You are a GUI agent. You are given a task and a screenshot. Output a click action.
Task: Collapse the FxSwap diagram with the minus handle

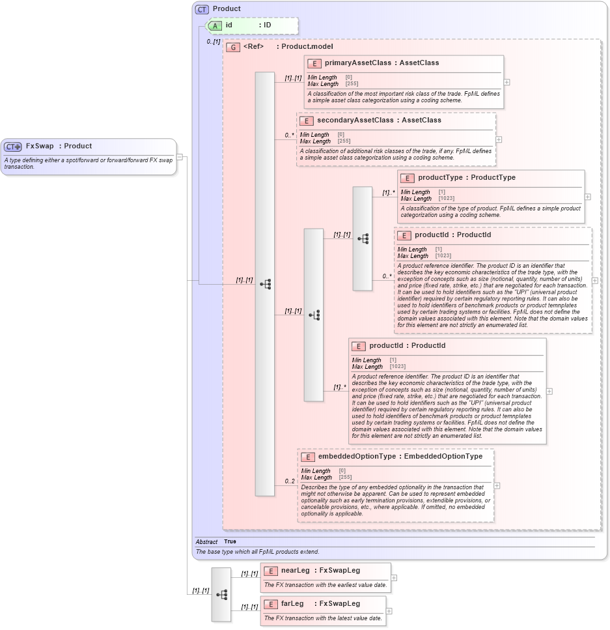coord(179,156)
